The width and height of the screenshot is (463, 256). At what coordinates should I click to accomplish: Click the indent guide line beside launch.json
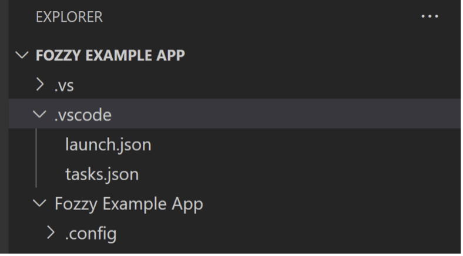pyautogui.click(x=36, y=144)
